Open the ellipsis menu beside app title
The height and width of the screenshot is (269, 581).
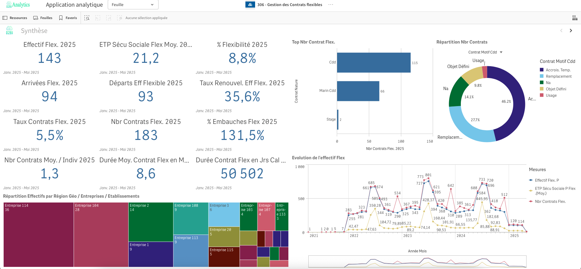pyautogui.click(x=331, y=5)
